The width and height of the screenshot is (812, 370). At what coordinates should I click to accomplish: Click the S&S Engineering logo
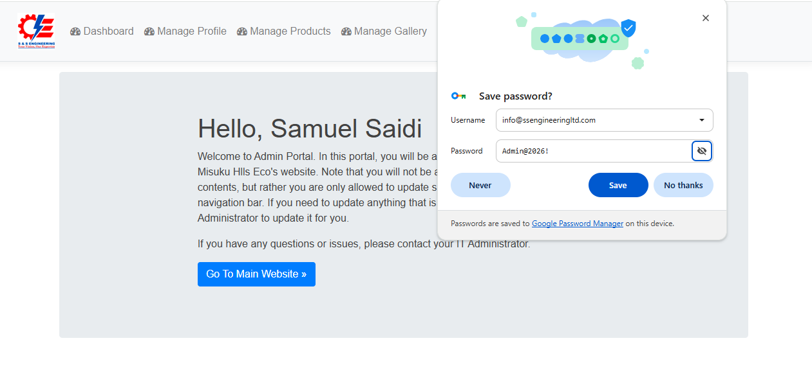(x=36, y=31)
